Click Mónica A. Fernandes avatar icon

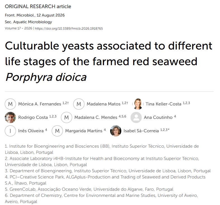(10, 104)
